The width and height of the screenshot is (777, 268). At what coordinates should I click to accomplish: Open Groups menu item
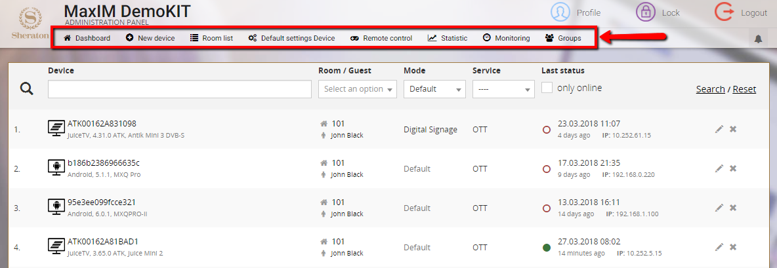pyautogui.click(x=563, y=38)
